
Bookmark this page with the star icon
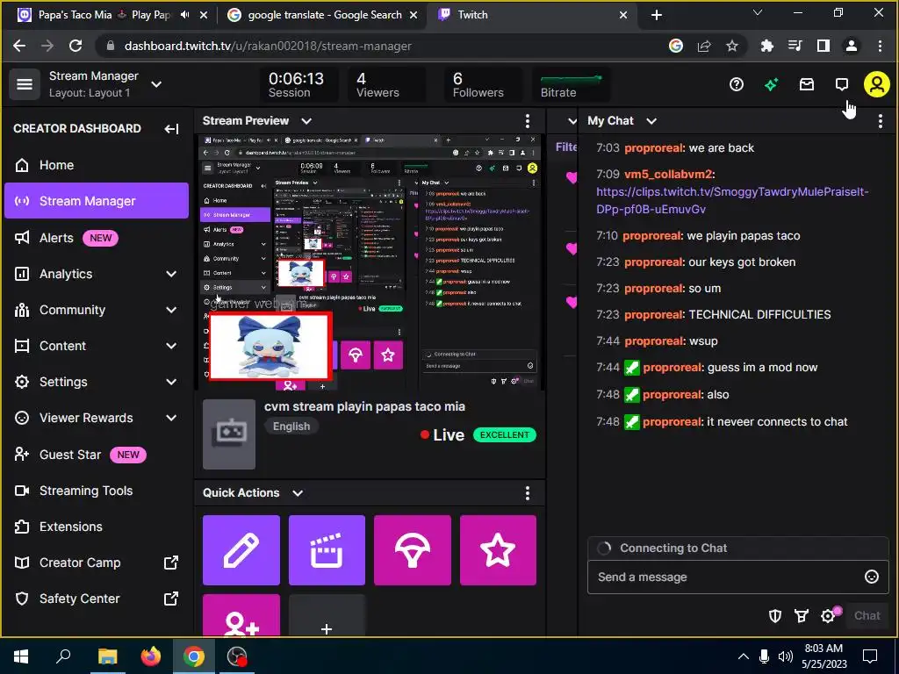[731, 46]
